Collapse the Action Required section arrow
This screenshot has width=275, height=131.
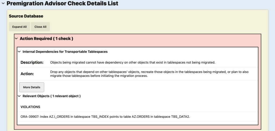coord(16,39)
